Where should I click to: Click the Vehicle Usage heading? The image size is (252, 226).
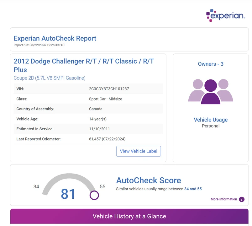(211, 120)
